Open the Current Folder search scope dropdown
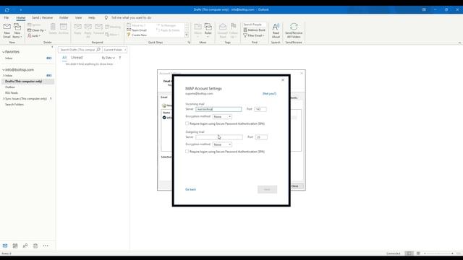The height and width of the screenshot is (260, 463). pos(115,50)
